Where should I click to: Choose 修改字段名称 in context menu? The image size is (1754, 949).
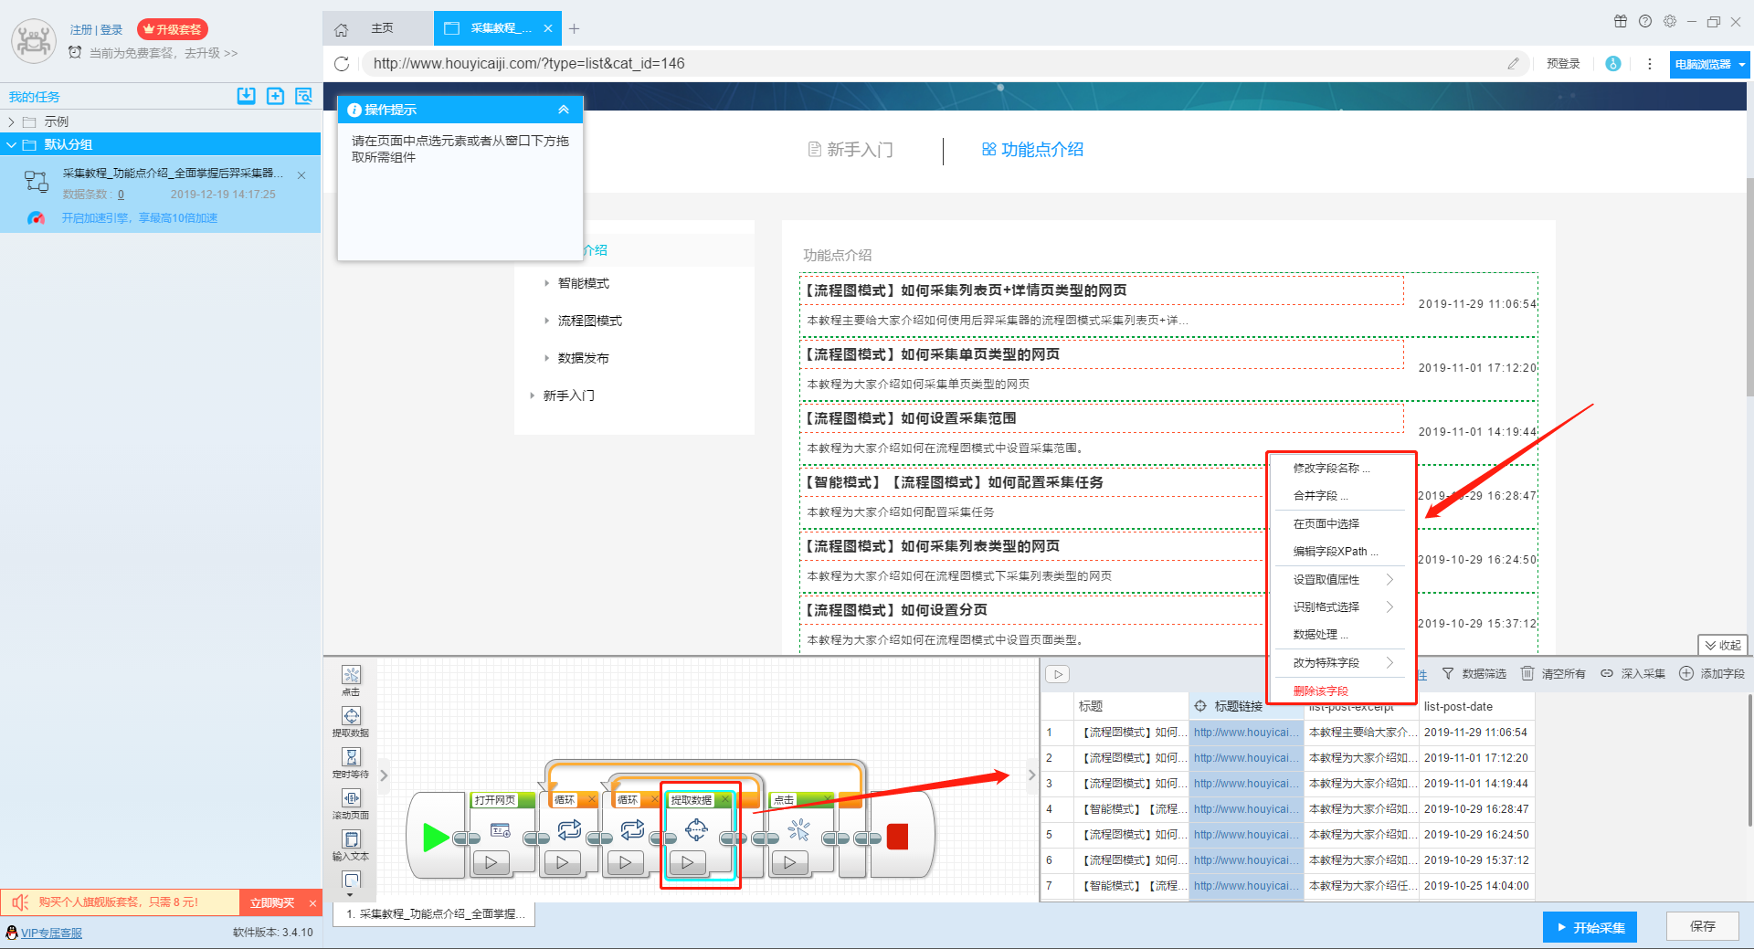pos(1331,468)
